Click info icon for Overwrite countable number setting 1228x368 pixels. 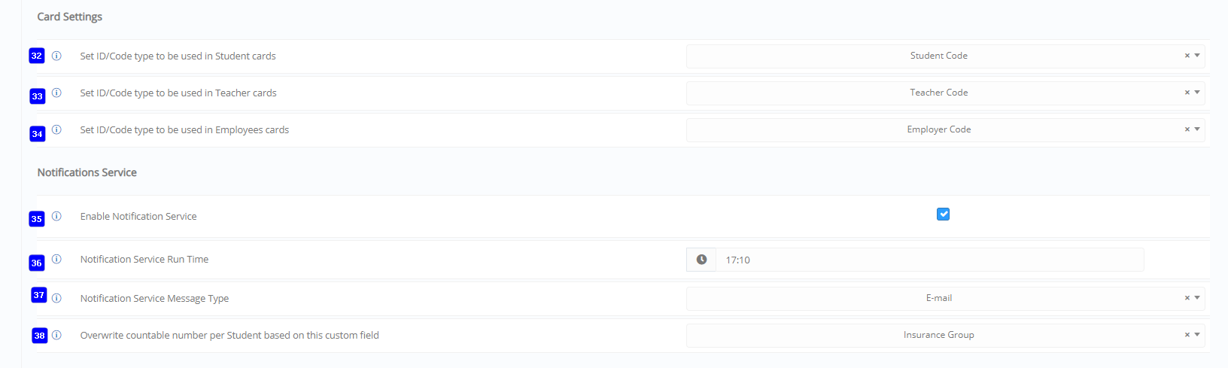[56, 335]
